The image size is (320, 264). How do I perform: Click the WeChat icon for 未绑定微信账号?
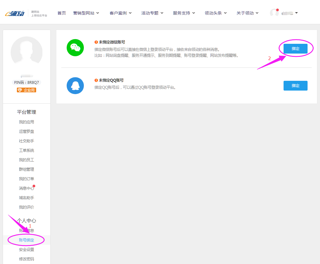click(75, 48)
